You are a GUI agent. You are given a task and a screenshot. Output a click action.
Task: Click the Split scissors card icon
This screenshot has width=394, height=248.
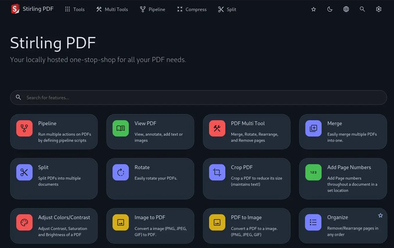click(24, 172)
